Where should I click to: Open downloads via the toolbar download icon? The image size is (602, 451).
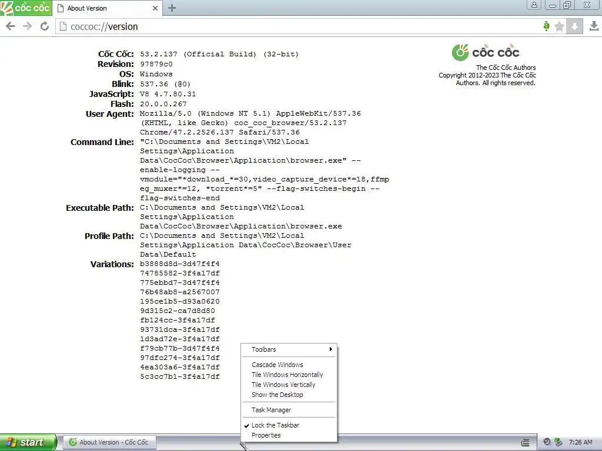click(594, 26)
